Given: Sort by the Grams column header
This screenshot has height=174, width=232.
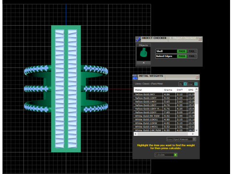Looking at the screenshot, I should click(x=169, y=90).
